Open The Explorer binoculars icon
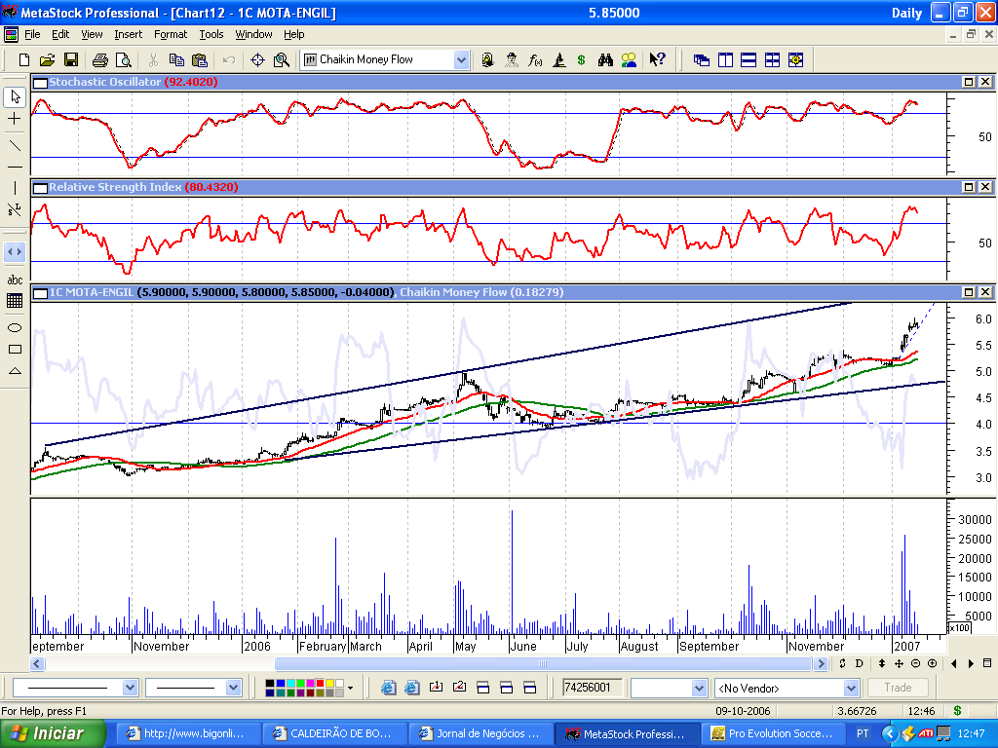The height and width of the screenshot is (748, 998). point(605,59)
